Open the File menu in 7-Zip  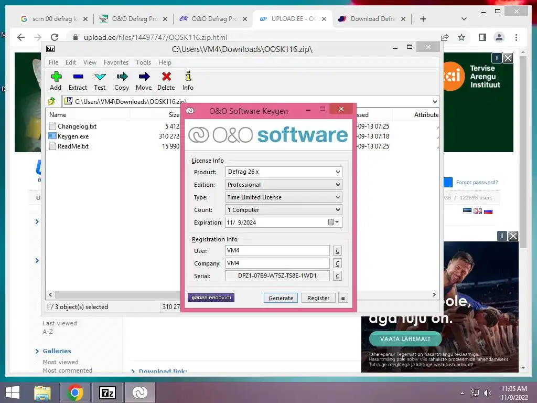pyautogui.click(x=53, y=62)
